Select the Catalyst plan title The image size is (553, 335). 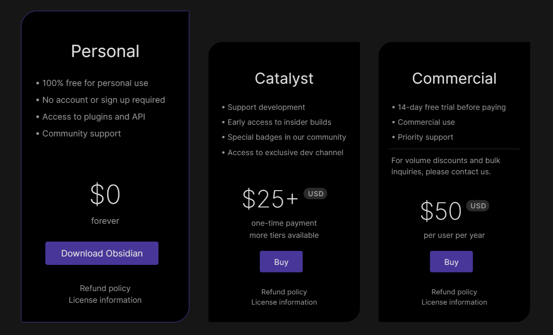pyautogui.click(x=284, y=78)
